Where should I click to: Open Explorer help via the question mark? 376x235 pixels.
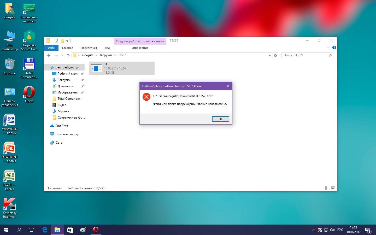click(334, 48)
